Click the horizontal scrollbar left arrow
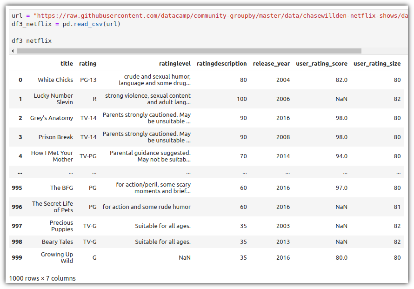The width and height of the screenshot is (414, 289). [13, 51]
